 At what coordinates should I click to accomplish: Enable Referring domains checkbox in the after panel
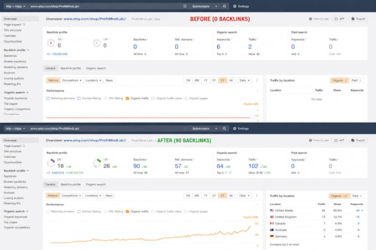tap(48, 211)
